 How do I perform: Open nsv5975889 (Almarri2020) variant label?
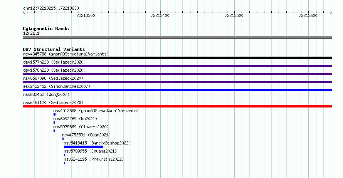81,127
